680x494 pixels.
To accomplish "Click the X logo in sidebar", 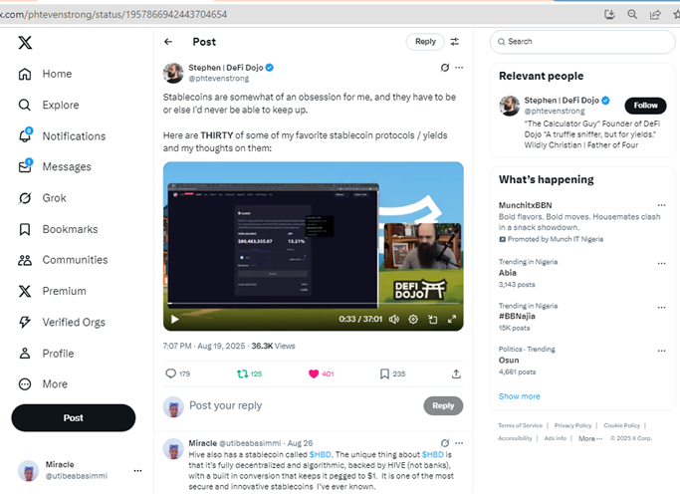I will click(25, 43).
